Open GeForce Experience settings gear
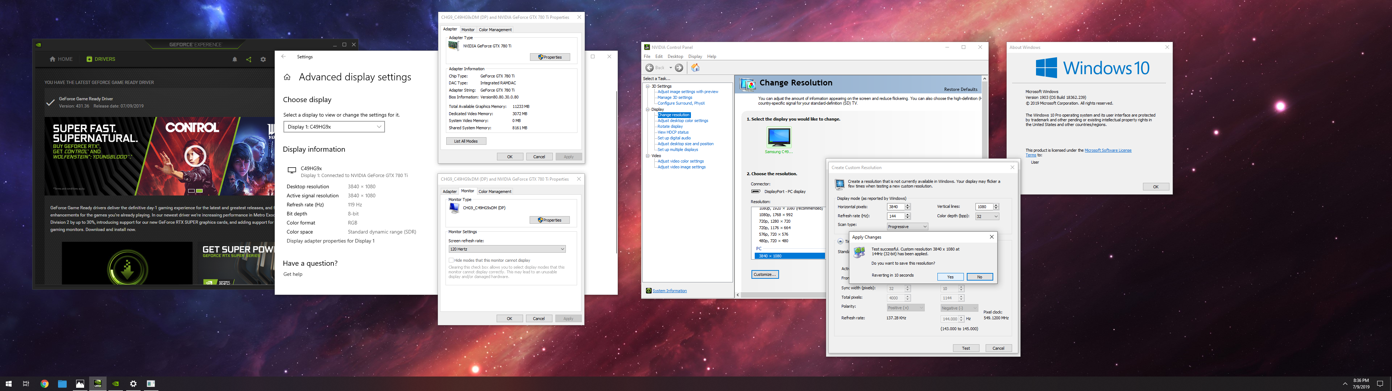The height and width of the screenshot is (391, 1392). [263, 59]
